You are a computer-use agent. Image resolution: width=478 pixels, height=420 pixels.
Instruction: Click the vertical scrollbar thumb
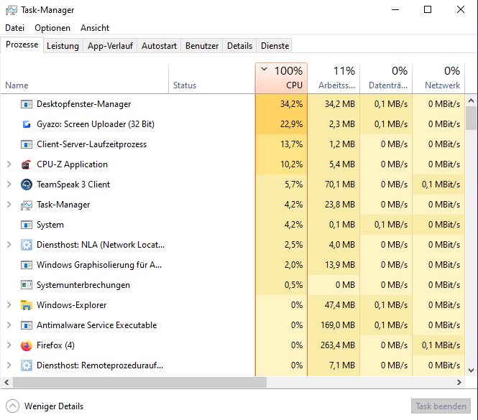471,117
